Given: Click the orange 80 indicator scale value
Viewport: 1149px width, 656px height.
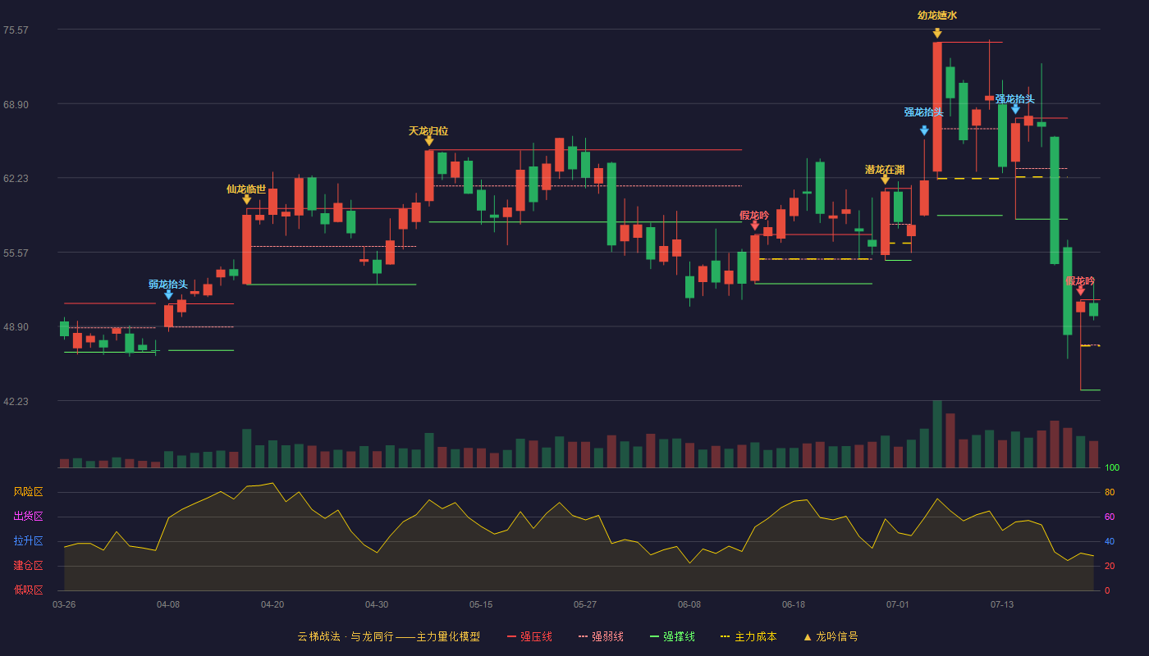Looking at the screenshot, I should pos(1110,492).
